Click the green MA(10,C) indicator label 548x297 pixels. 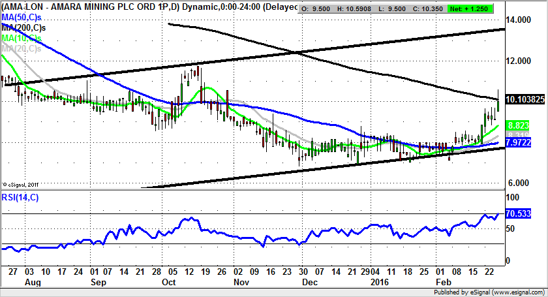point(21,39)
